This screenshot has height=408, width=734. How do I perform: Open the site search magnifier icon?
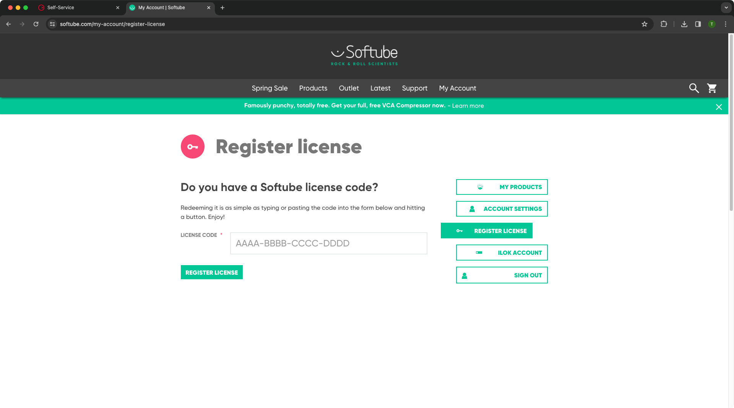point(694,88)
